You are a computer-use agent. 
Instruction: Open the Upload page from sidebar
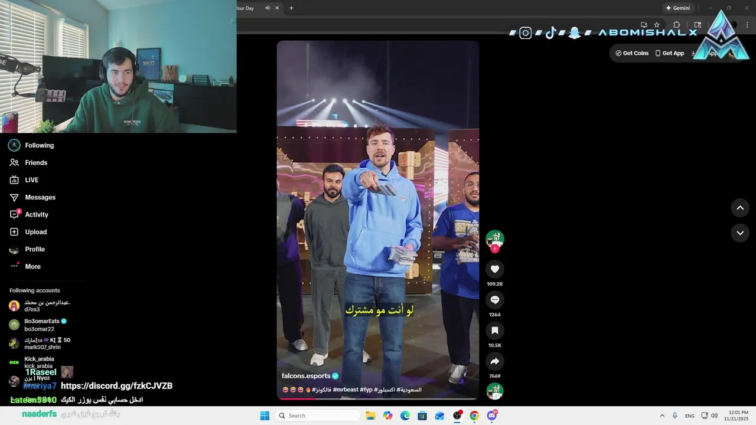[28, 232]
